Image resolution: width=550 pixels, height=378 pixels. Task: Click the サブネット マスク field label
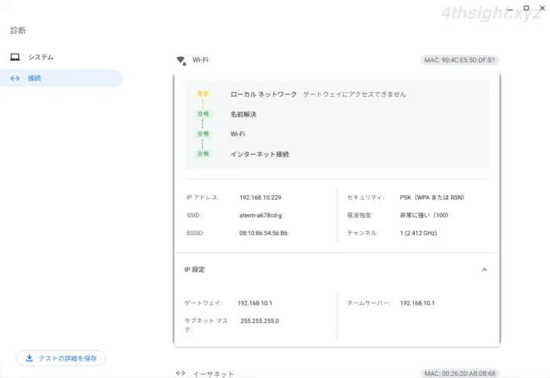[x=206, y=325]
